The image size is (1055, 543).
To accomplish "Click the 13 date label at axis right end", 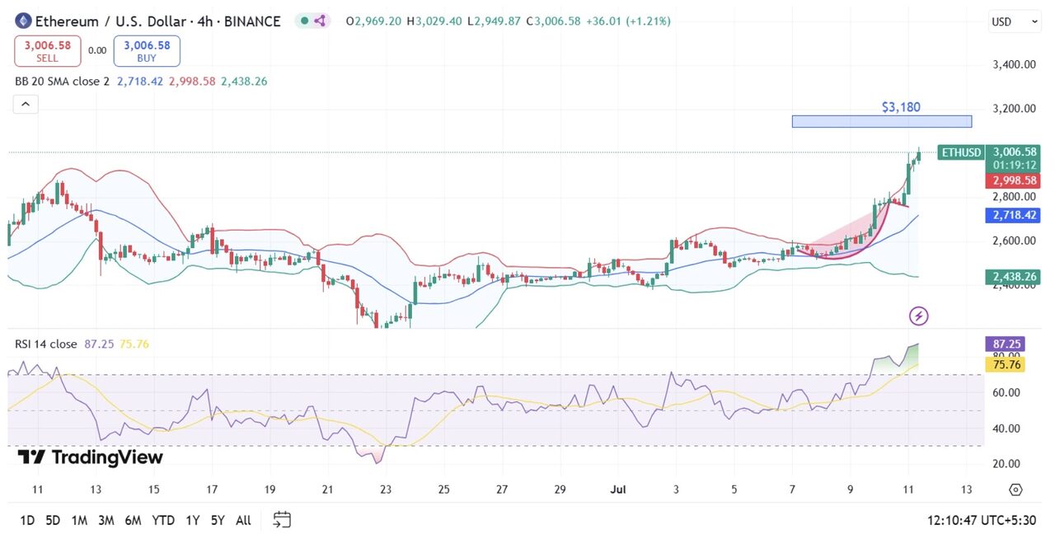I will point(967,489).
